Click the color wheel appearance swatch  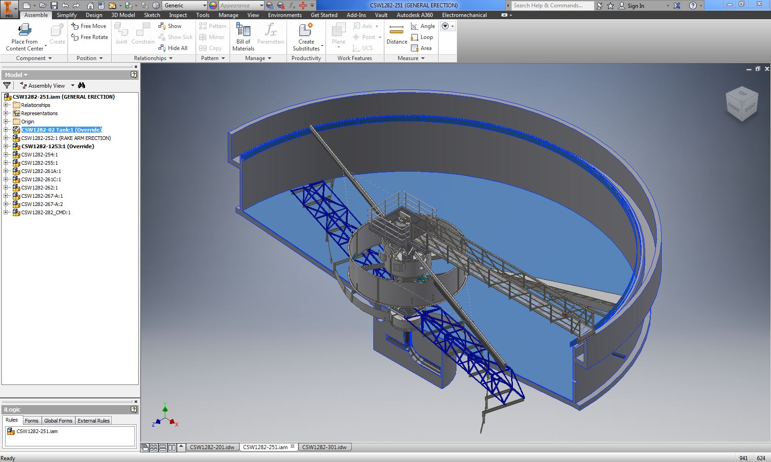coord(213,6)
